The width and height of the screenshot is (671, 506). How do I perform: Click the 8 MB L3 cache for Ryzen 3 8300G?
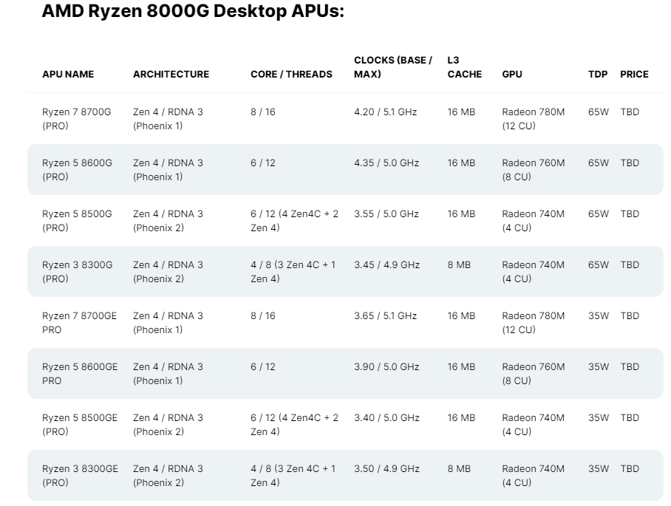[x=459, y=264]
